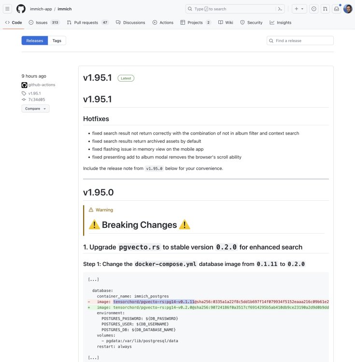Click the Type / to search box

(x=231, y=9)
